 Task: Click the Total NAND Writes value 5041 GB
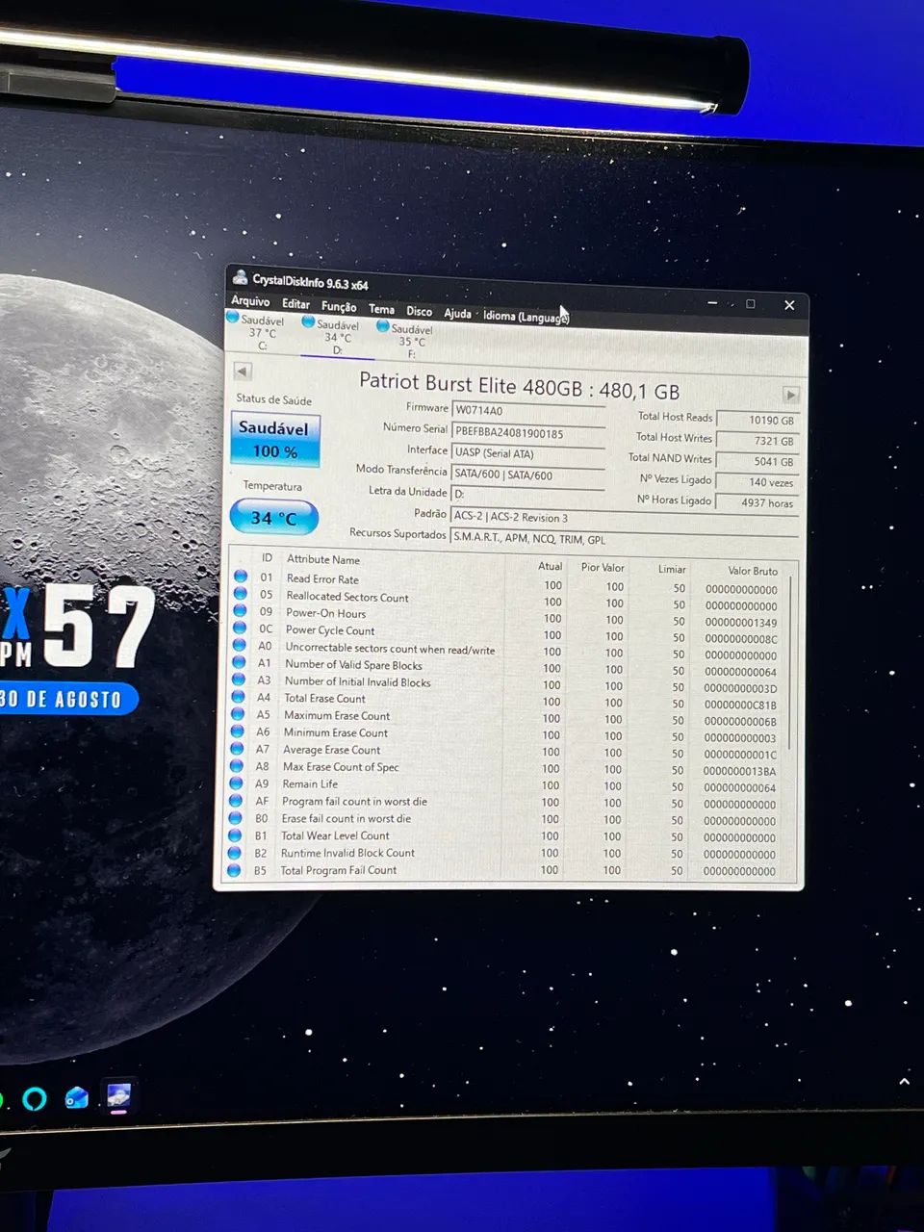(x=757, y=461)
